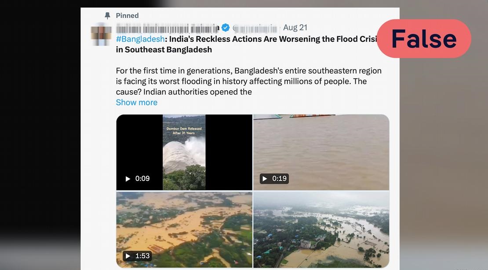Image resolution: width=488 pixels, height=270 pixels.
Task: Click the blue verified checkmark badge
Action: [226, 28]
